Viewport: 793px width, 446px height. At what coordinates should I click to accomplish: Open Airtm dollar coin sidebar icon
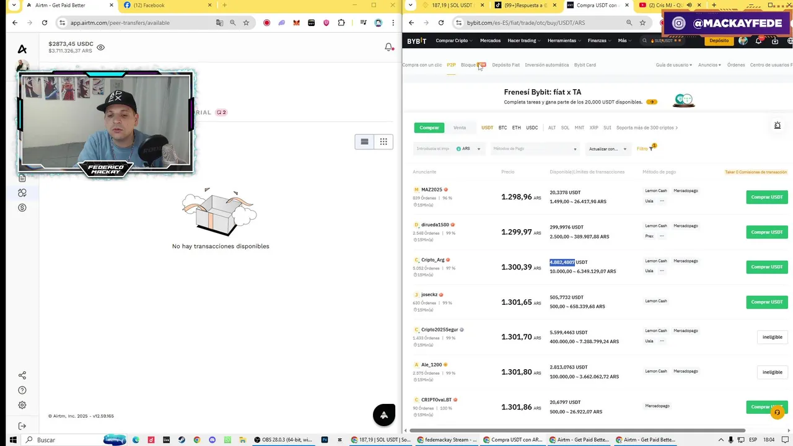pos(22,208)
